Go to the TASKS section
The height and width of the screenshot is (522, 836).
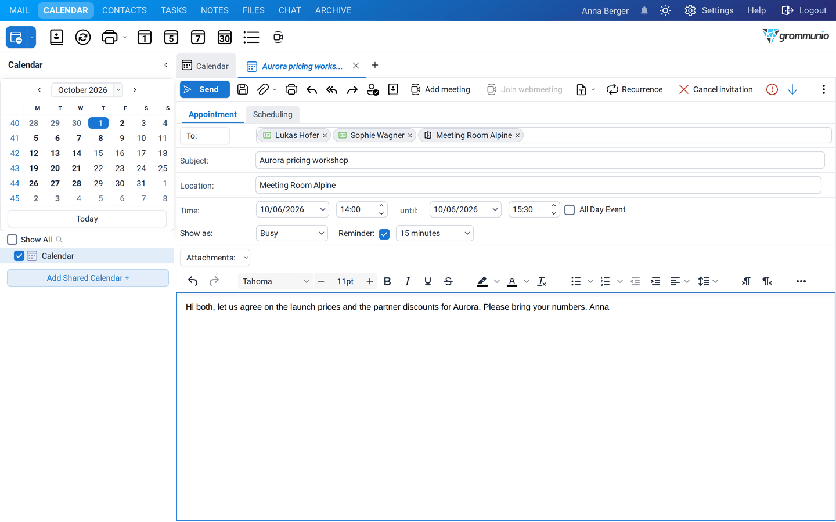(174, 10)
